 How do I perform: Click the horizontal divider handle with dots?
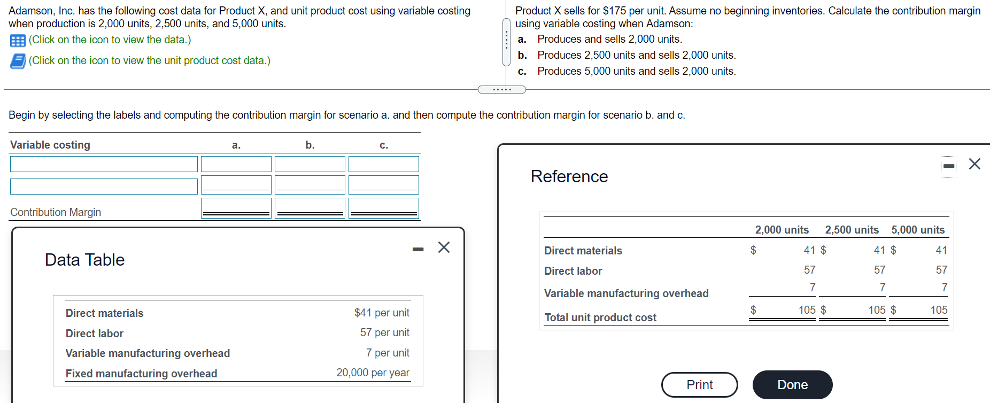point(501,89)
